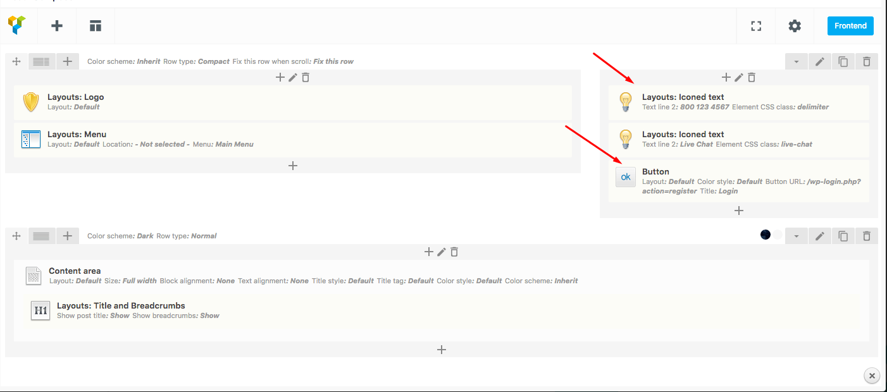This screenshot has width=887, height=392.
Task: Delete the Dark row
Action: (867, 236)
